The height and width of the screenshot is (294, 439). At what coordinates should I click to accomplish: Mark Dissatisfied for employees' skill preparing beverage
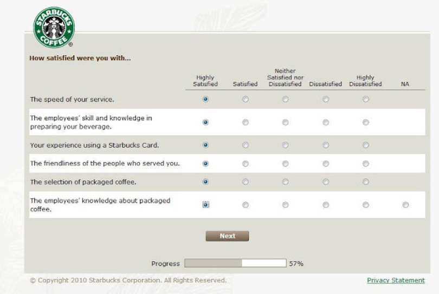tap(326, 122)
